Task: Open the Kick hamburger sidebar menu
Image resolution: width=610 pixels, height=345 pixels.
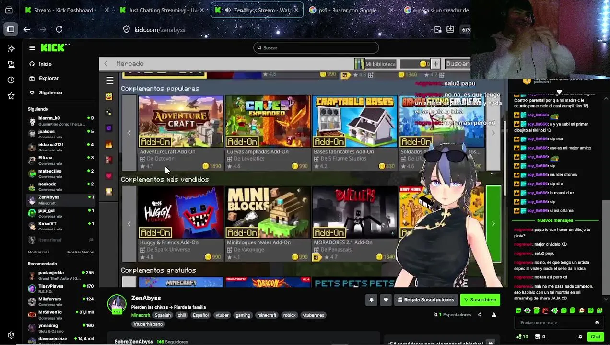Action: (32, 47)
